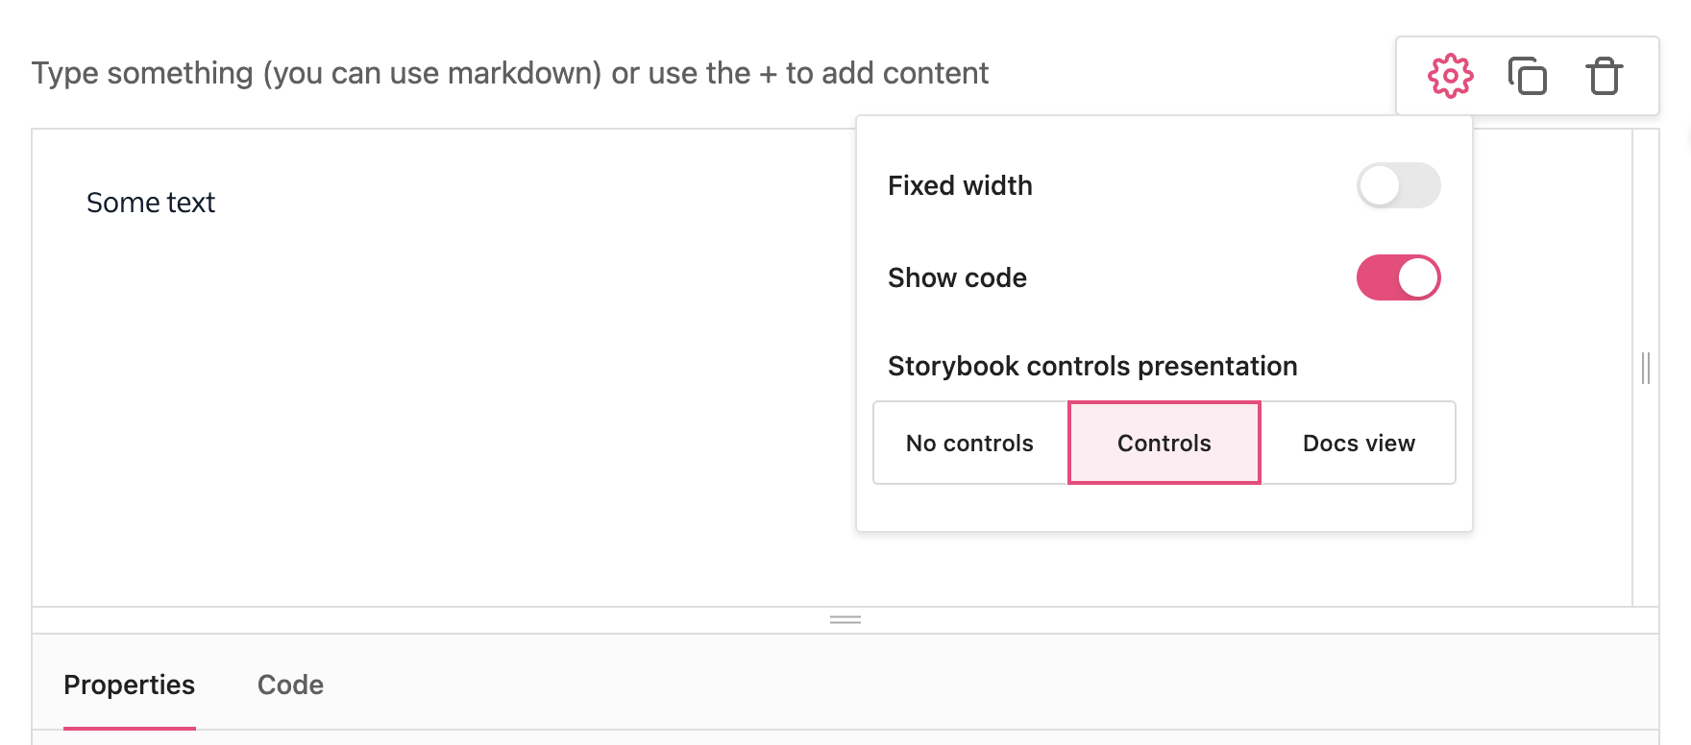This screenshot has width=1691, height=745.
Task: Click the 'Some text' preview content
Action: [x=151, y=202]
